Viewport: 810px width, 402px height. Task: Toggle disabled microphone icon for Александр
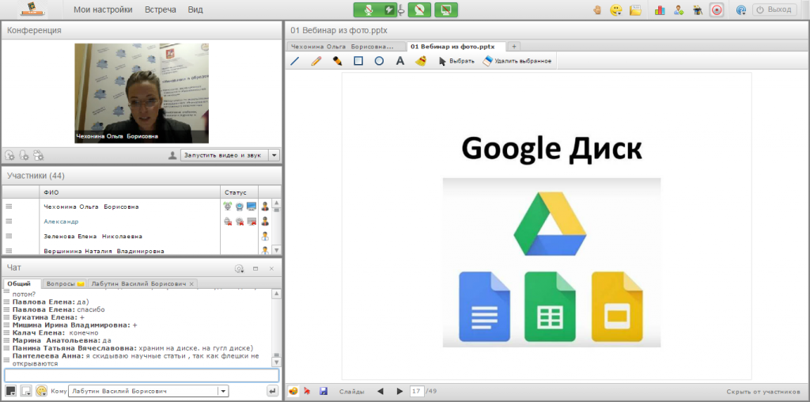228,221
